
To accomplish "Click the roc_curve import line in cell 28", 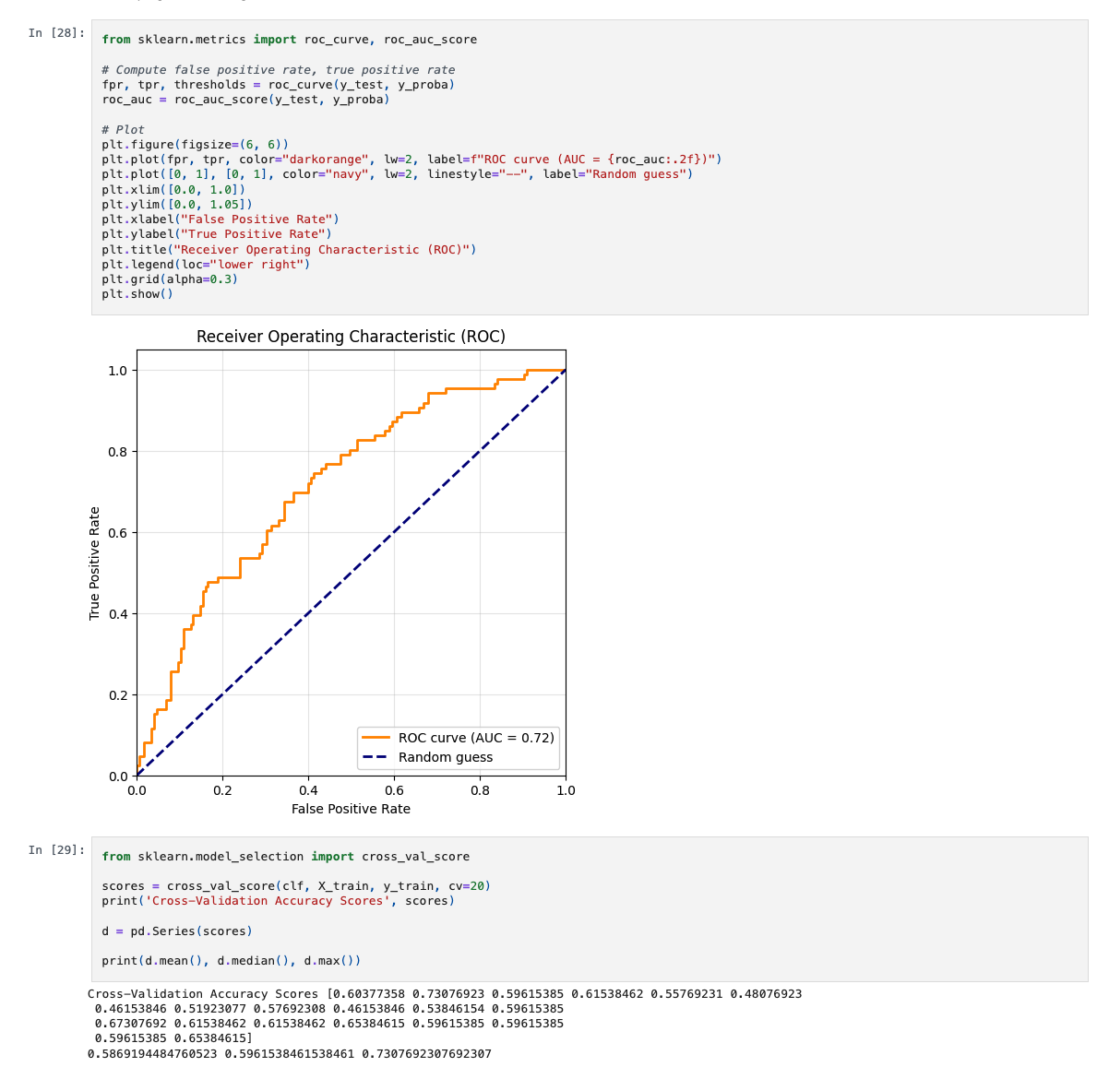I will tap(289, 40).
